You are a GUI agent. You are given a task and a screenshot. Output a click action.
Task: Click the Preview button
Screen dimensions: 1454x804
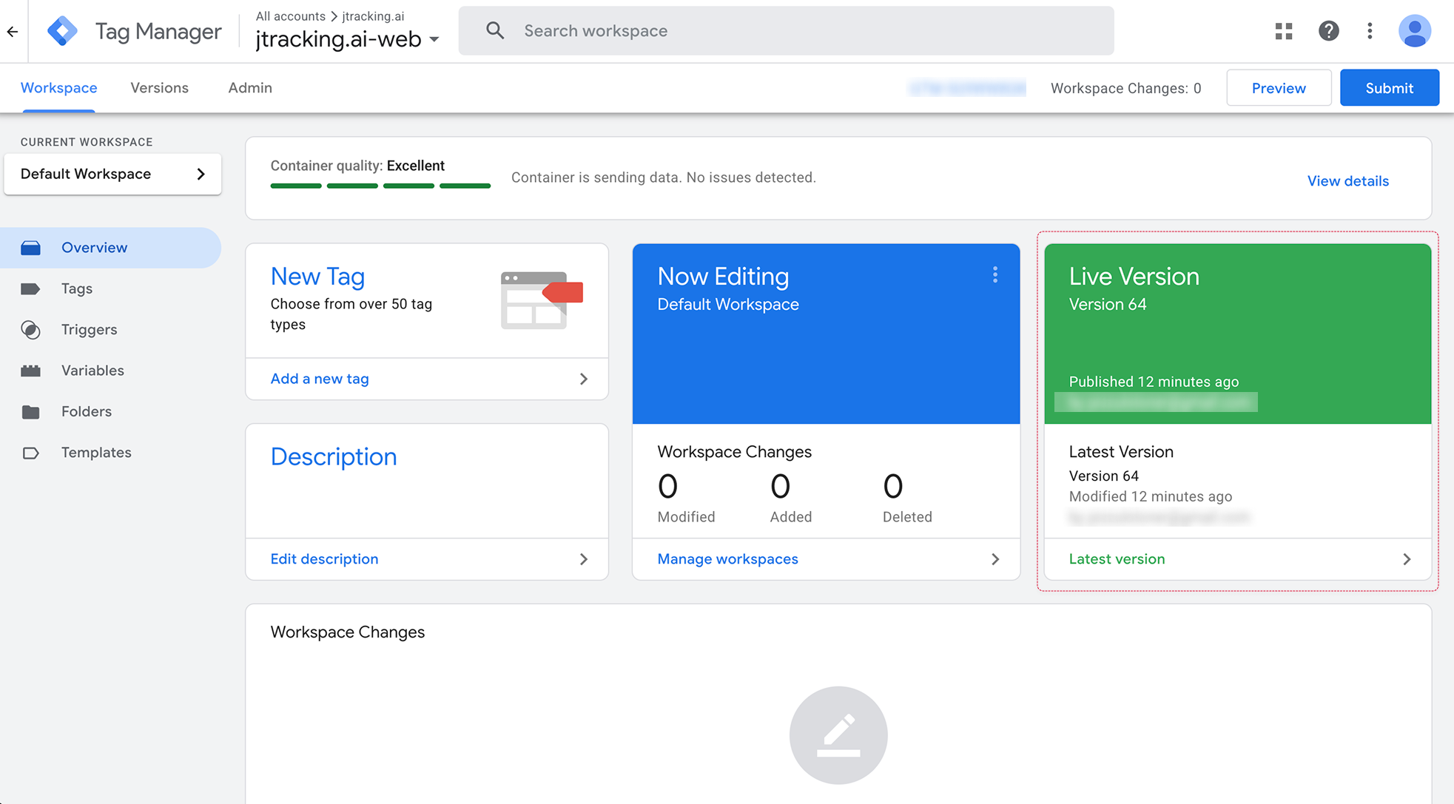click(x=1278, y=88)
